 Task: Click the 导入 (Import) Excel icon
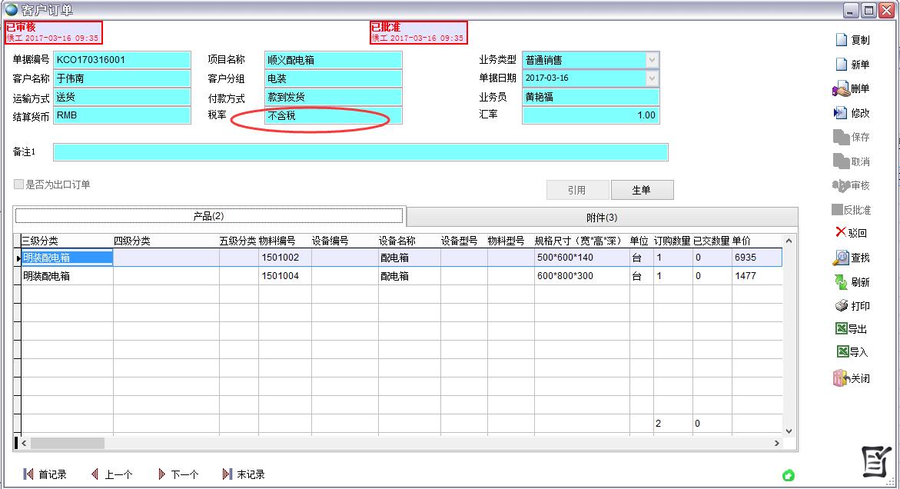[853, 353]
